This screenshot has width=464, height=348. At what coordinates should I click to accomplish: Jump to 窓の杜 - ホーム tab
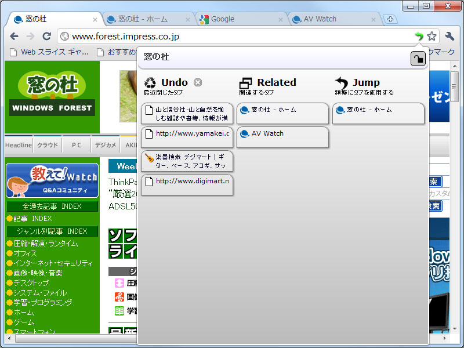click(379, 113)
